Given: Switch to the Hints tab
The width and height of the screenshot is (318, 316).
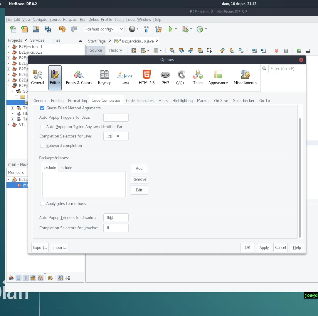Looking at the screenshot, I should (163, 101).
